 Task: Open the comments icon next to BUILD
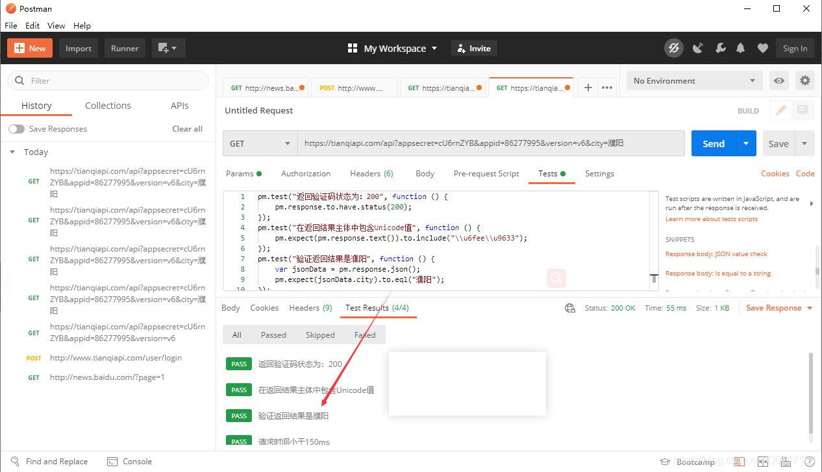[x=803, y=110]
